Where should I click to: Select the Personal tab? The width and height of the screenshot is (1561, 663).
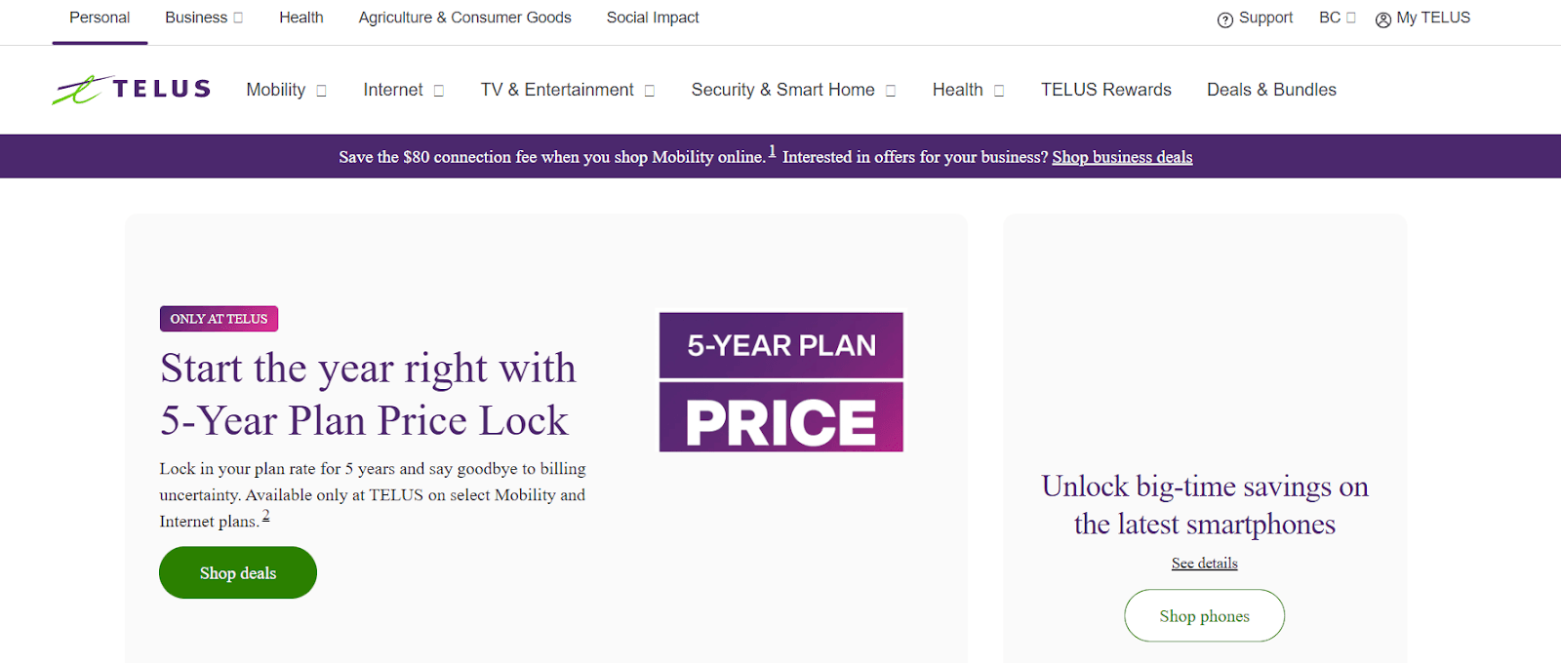point(100,18)
